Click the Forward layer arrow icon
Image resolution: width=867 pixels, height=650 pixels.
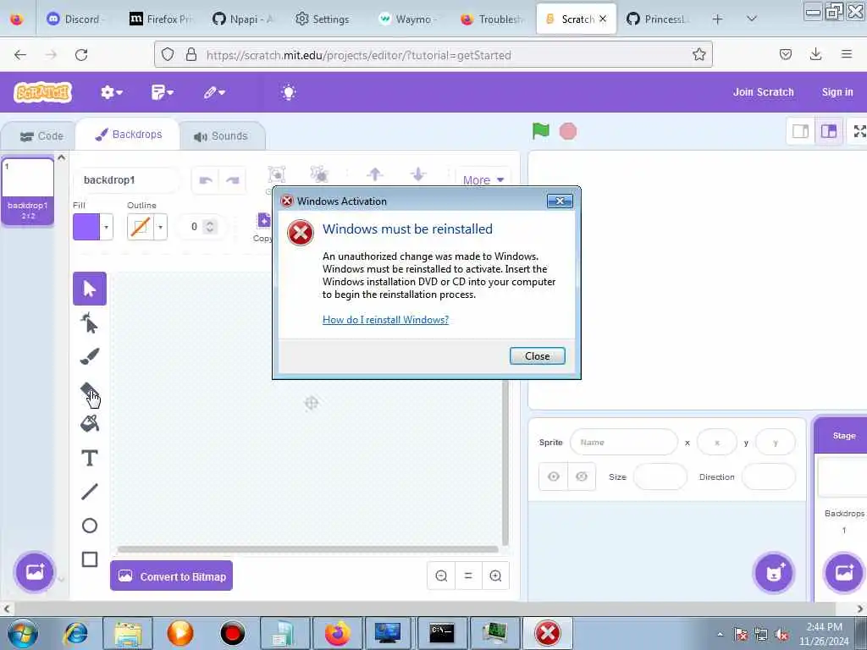pyautogui.click(x=375, y=174)
